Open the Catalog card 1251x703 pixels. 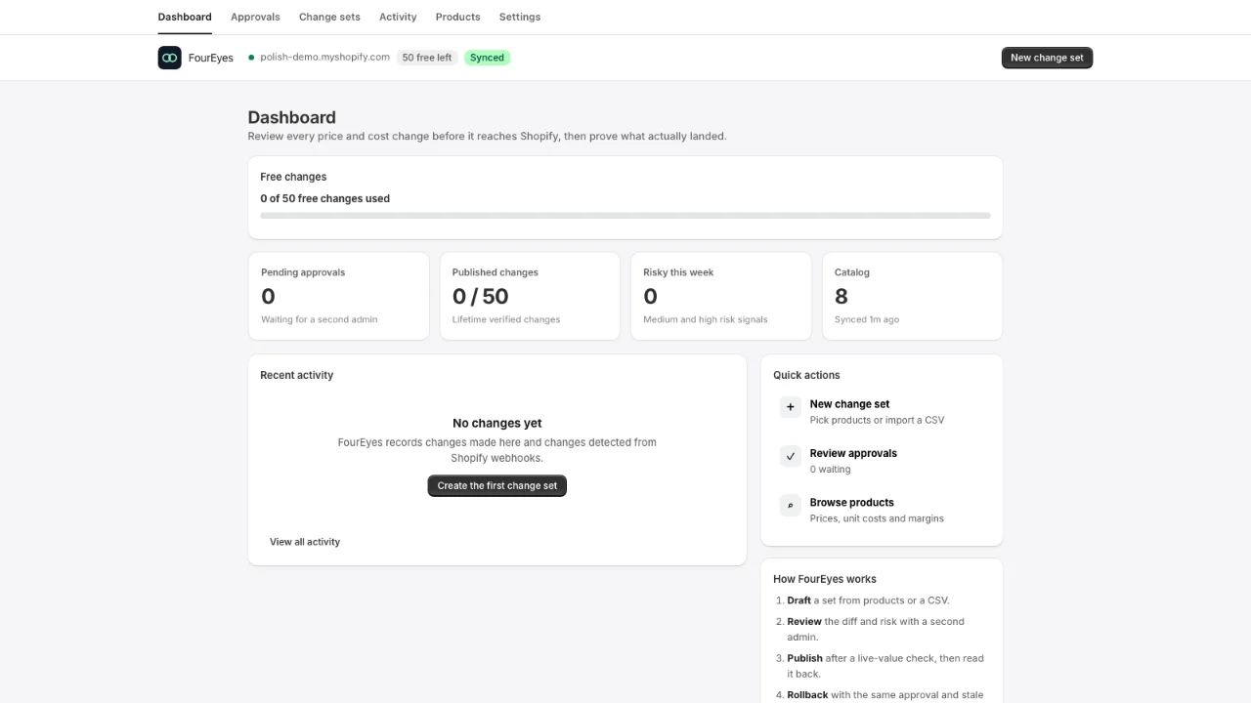pos(913,296)
